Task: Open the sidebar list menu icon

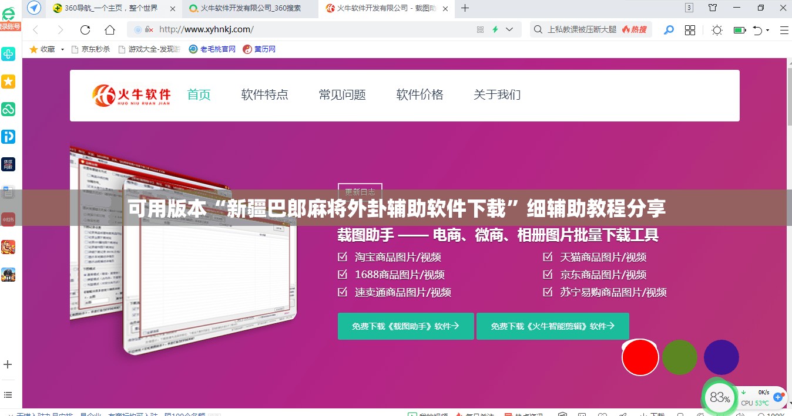Action: click(x=8, y=395)
